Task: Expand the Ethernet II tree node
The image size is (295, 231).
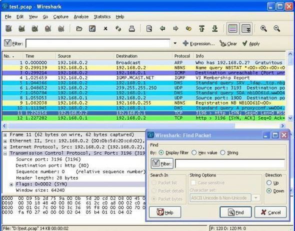Action: tap(5, 141)
